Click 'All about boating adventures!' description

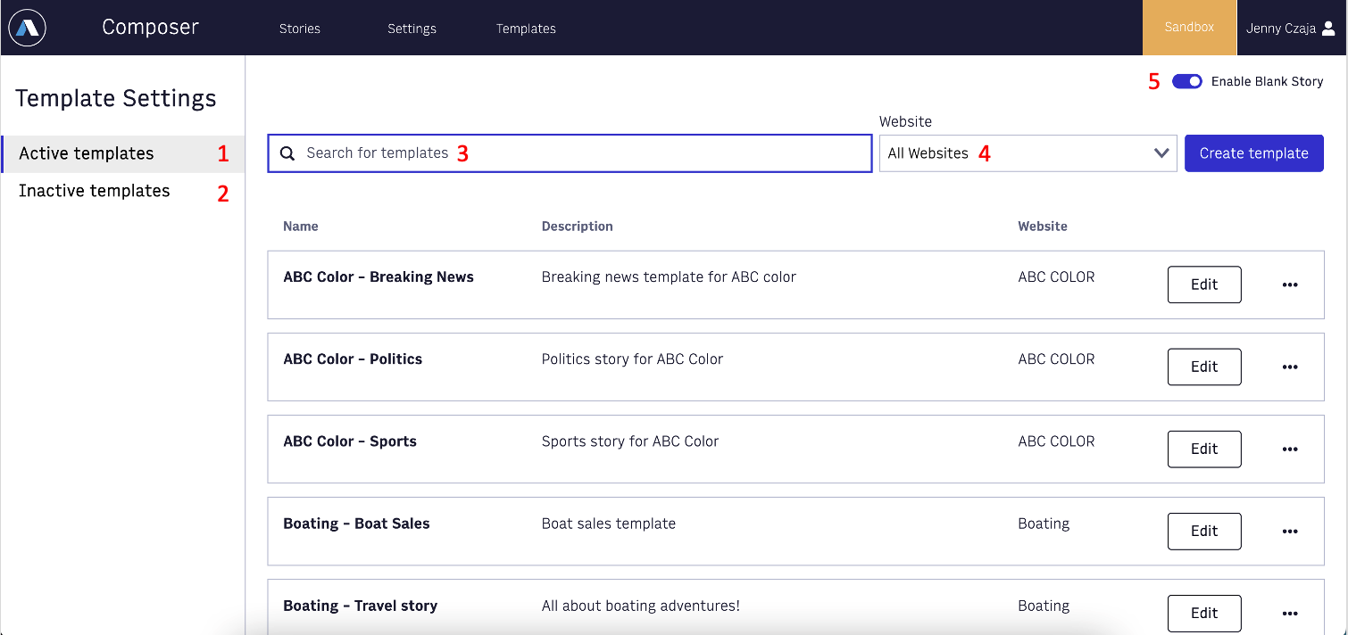coord(641,606)
